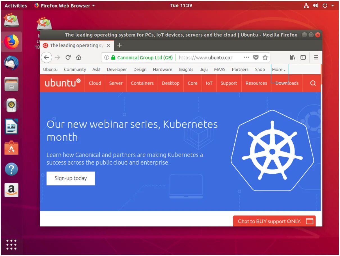Bookmark this page with the star
The height and width of the screenshot is (256, 340).
click(265, 58)
